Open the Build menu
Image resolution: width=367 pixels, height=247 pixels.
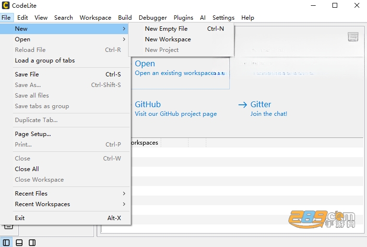coord(125,18)
